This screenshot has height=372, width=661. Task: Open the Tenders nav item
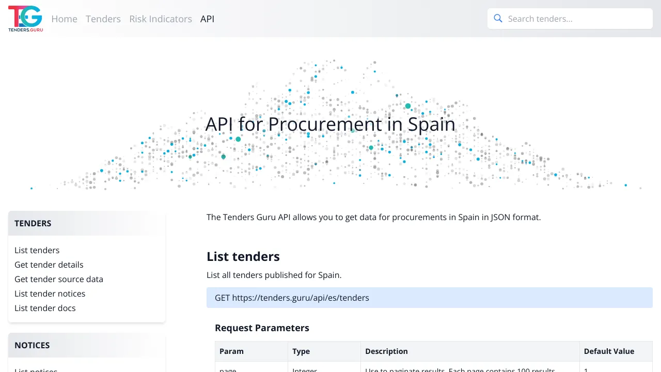click(103, 19)
